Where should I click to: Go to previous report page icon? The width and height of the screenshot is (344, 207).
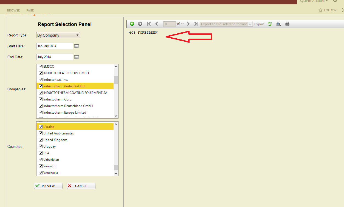(157, 24)
